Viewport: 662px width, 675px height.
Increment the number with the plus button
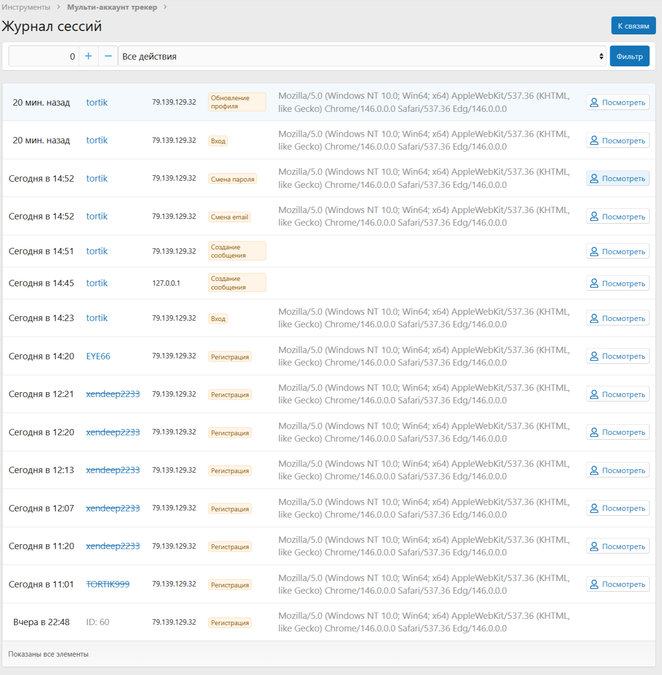click(x=88, y=56)
